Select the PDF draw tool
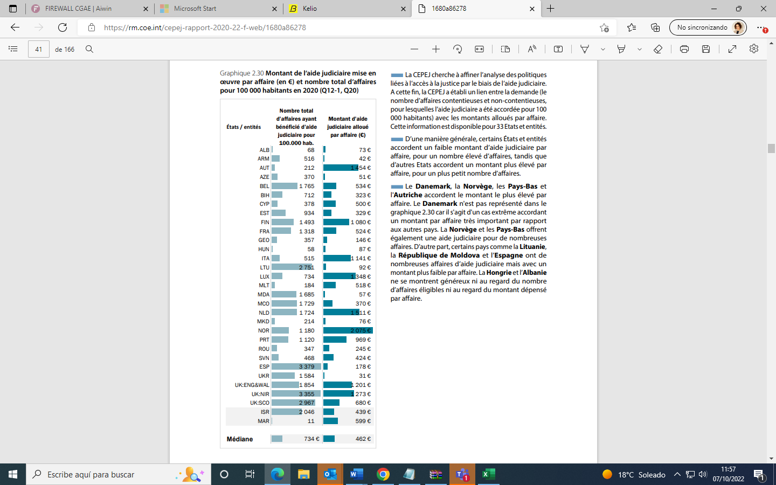Screen dimensions: 776x485 [x=585, y=49]
